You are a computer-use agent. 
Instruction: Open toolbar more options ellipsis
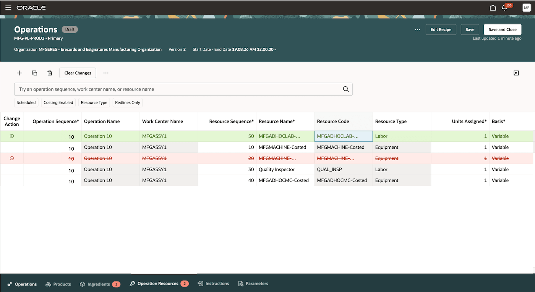coord(106,73)
